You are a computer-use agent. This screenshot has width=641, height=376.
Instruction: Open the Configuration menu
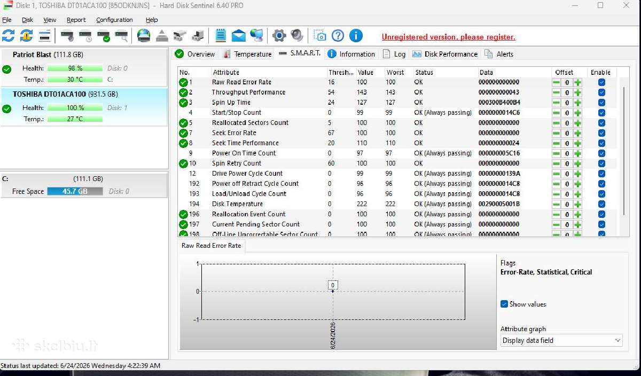point(115,20)
